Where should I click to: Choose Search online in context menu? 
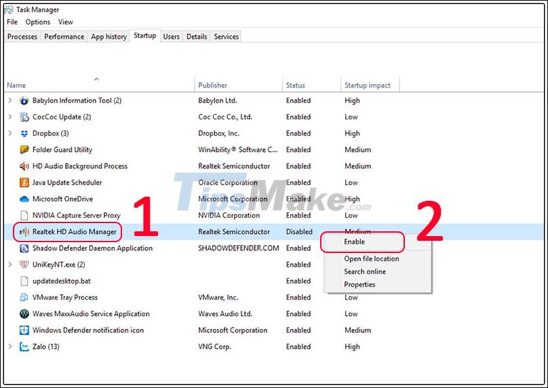pyautogui.click(x=365, y=271)
